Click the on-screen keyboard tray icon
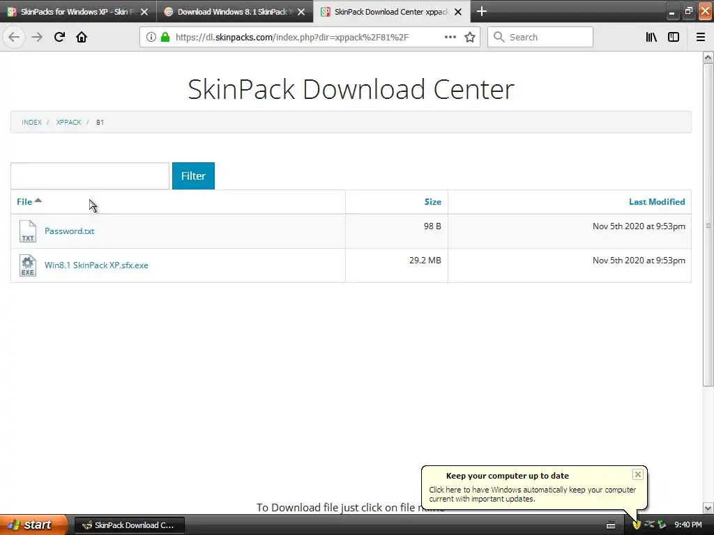 [x=611, y=525]
